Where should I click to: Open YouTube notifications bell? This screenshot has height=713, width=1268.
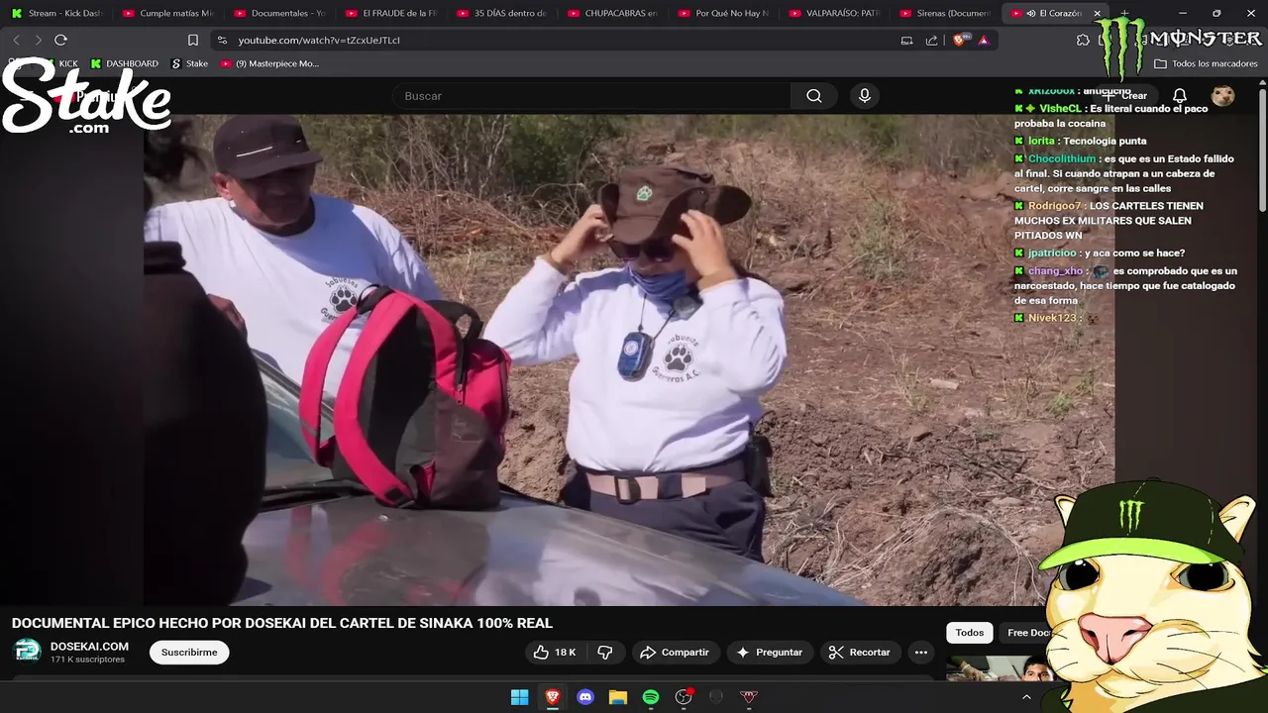(x=1180, y=96)
